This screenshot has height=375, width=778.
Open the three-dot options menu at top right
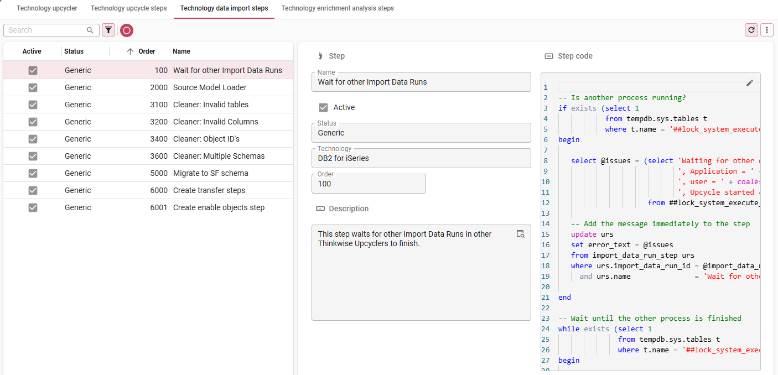[x=766, y=30]
